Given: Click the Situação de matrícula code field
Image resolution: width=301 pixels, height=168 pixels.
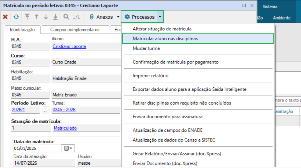Looking at the screenshot, I should (x=31, y=128).
